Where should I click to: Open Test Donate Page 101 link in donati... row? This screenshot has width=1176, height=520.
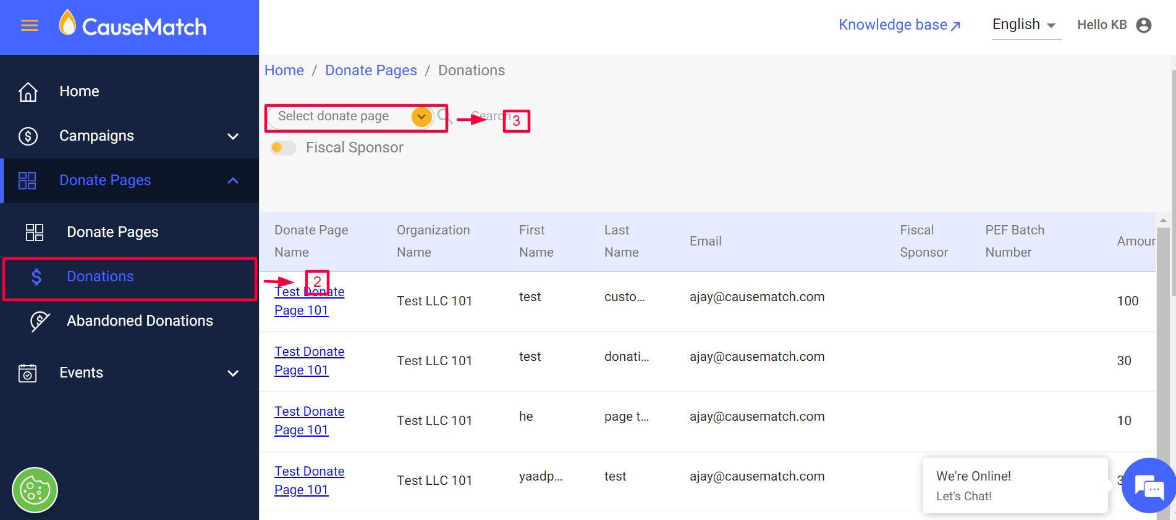[x=309, y=361]
